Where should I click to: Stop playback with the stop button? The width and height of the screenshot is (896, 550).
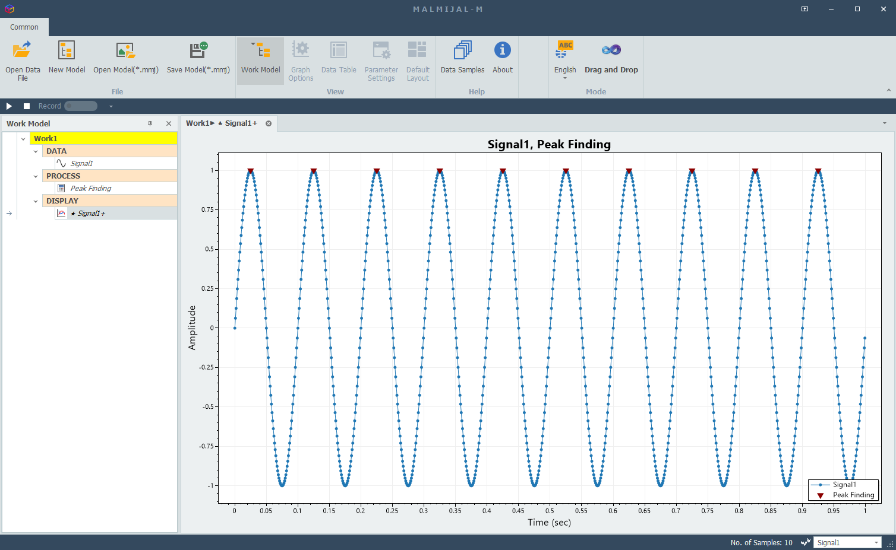(x=27, y=106)
